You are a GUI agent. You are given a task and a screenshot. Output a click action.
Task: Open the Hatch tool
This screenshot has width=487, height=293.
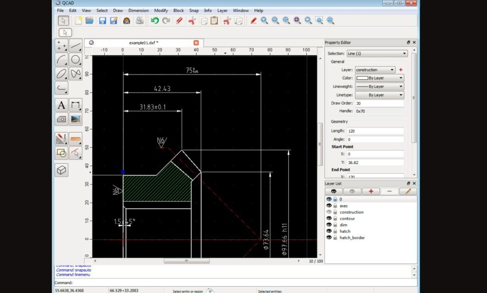(61, 119)
